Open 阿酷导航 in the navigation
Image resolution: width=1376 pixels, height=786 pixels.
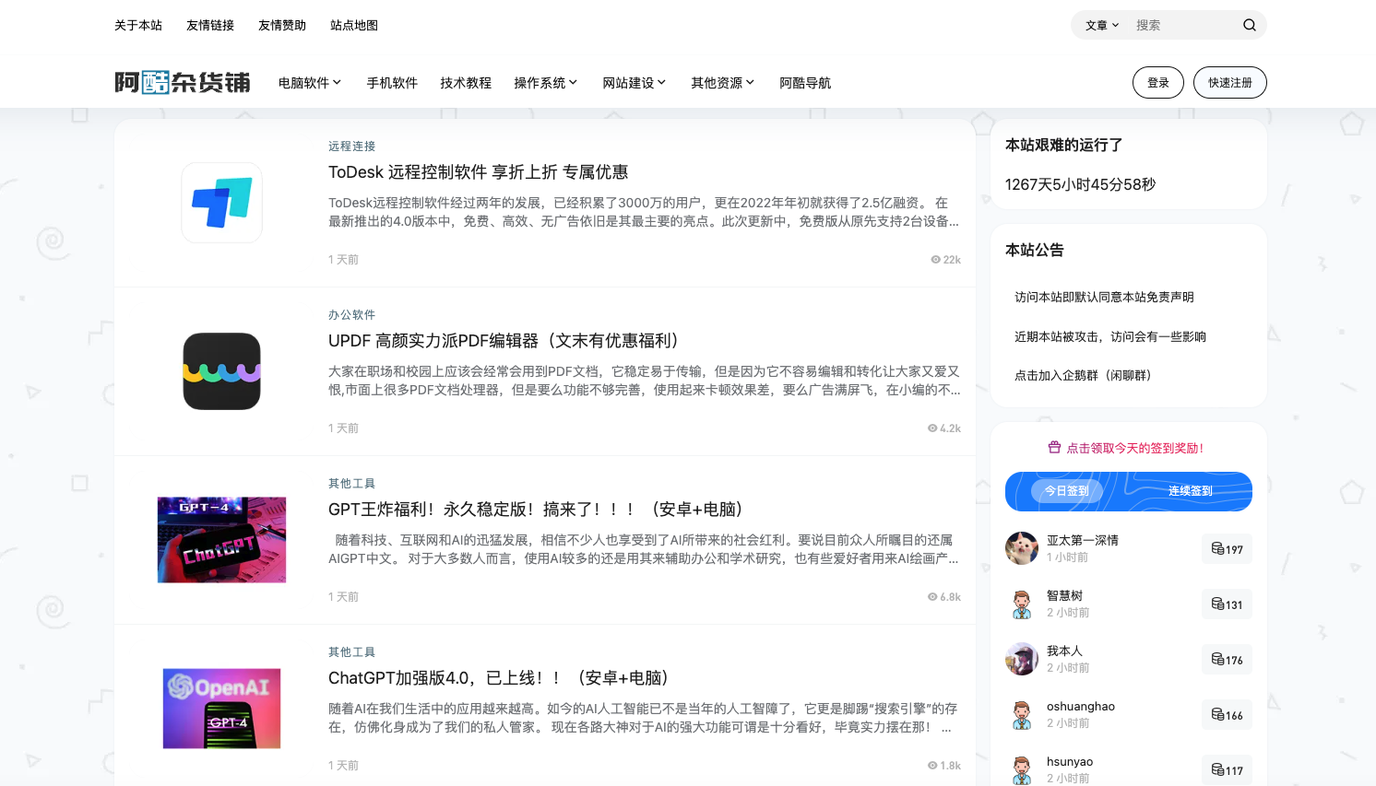pyautogui.click(x=805, y=83)
